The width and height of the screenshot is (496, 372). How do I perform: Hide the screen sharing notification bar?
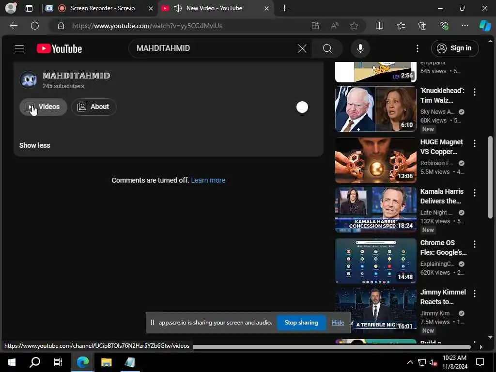[338, 323]
